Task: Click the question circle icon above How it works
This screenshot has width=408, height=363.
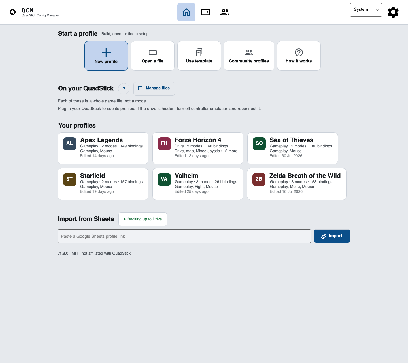Action: [x=299, y=52]
